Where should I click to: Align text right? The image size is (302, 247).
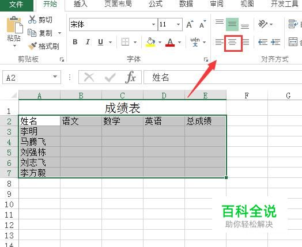pyautogui.click(x=246, y=42)
